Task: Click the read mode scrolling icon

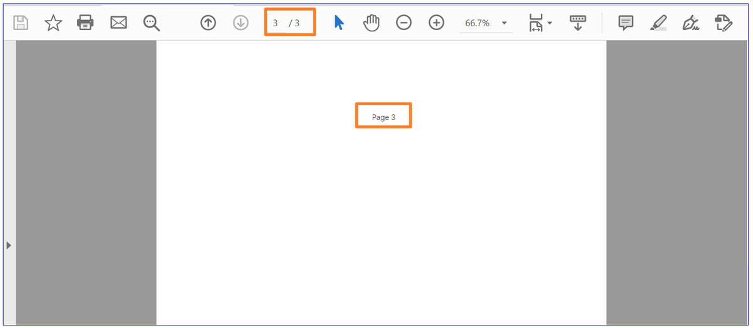Action: pyautogui.click(x=577, y=23)
